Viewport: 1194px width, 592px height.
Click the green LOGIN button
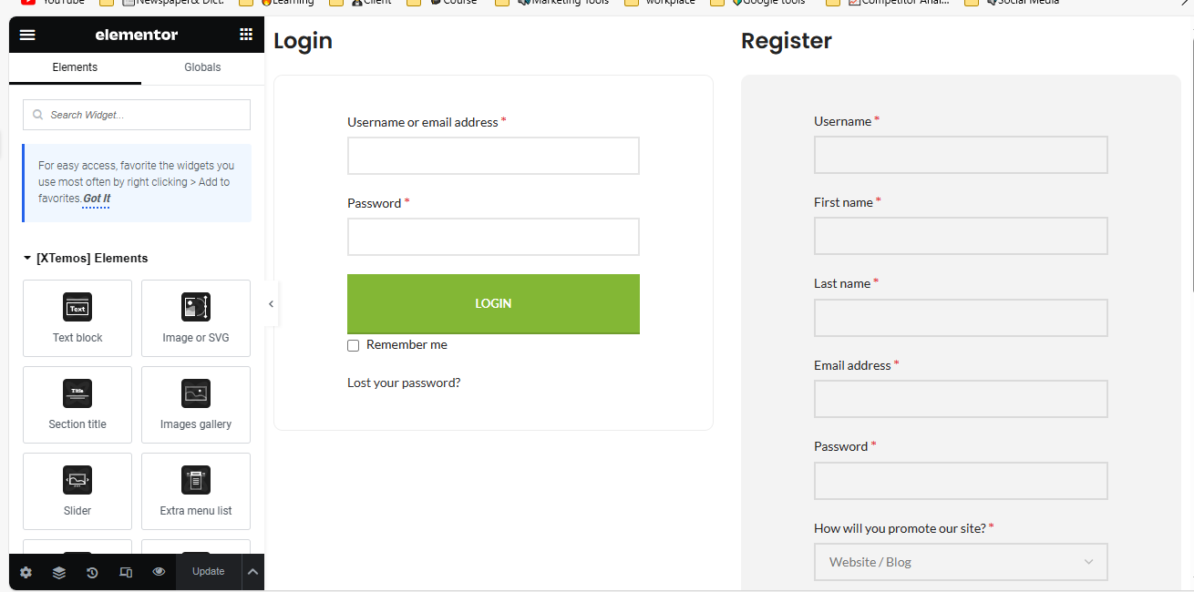coord(493,304)
